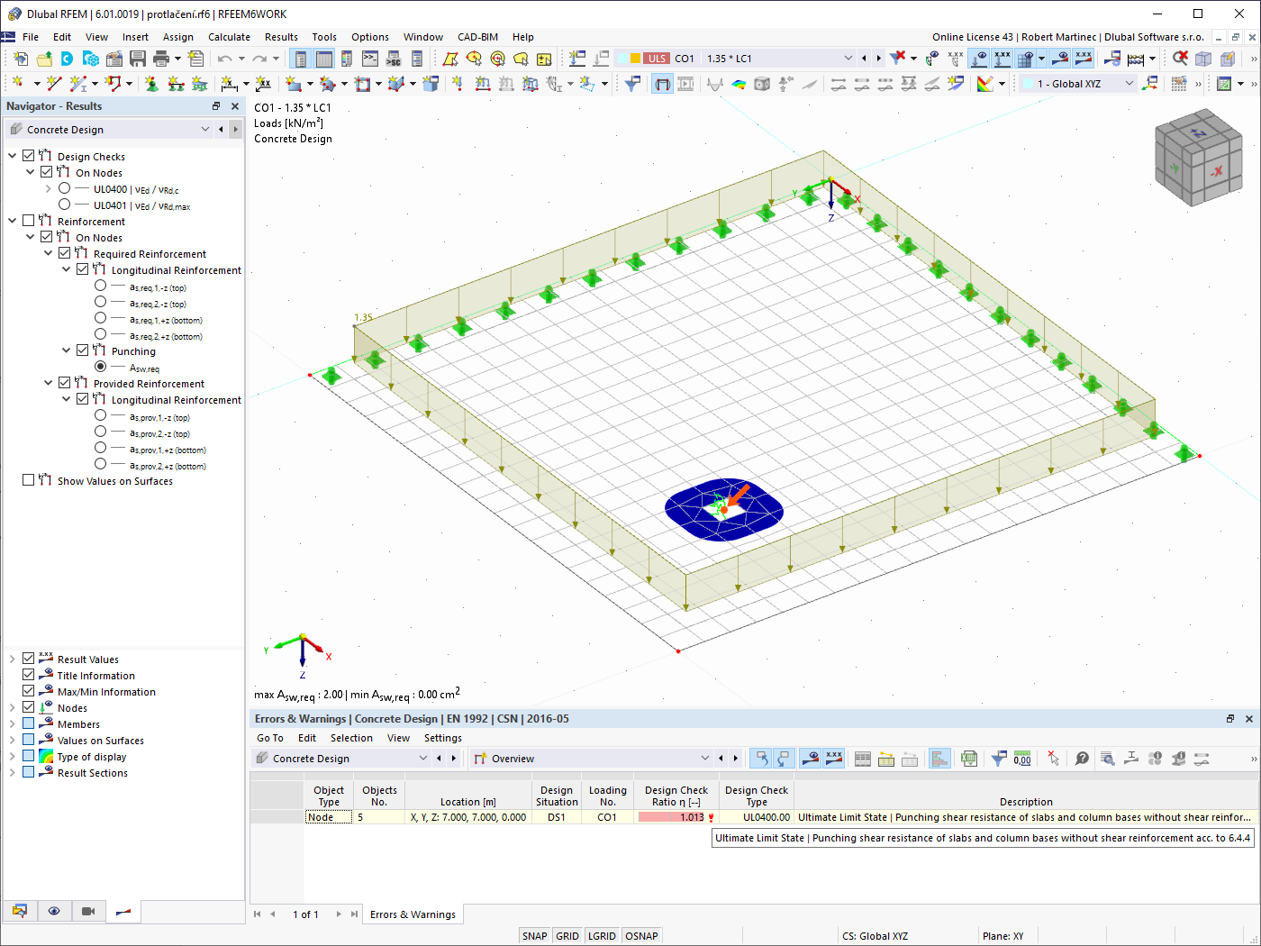
Task: Click the table result filter funnel icon
Action: pyautogui.click(x=999, y=759)
